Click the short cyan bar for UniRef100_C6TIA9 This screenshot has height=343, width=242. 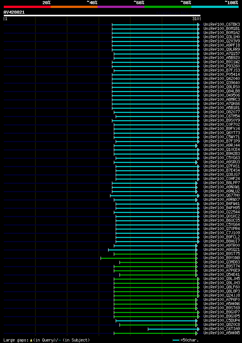click(174, 329)
